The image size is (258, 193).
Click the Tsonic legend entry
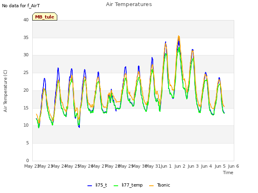[x=160, y=185]
